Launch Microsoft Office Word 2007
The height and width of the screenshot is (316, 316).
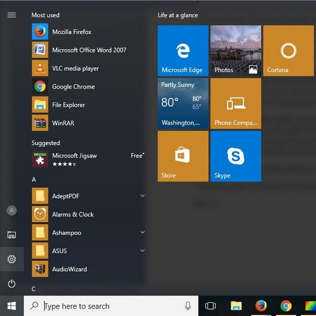click(88, 50)
